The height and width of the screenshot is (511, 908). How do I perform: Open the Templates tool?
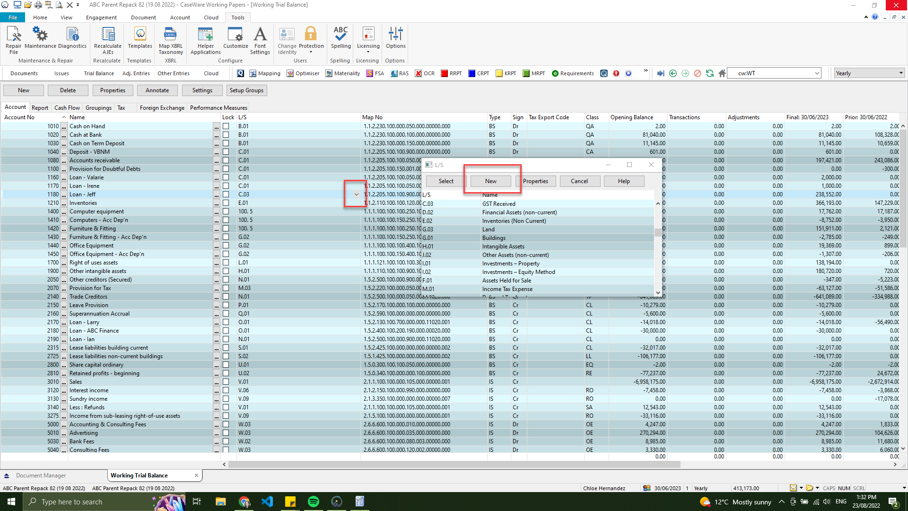[x=140, y=38]
